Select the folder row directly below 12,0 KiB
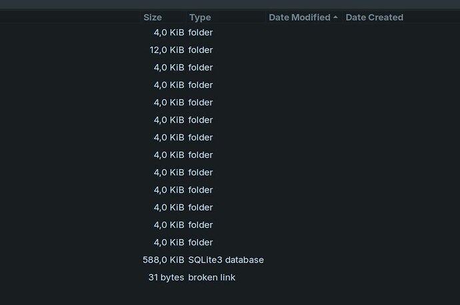 (230, 68)
